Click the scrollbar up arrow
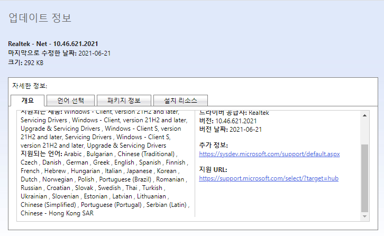The image size is (384, 236). 364,115
